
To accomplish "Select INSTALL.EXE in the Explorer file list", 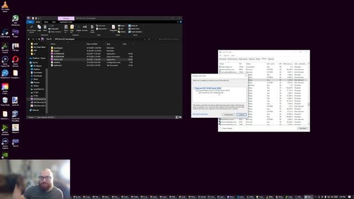I will (x=58, y=60).
